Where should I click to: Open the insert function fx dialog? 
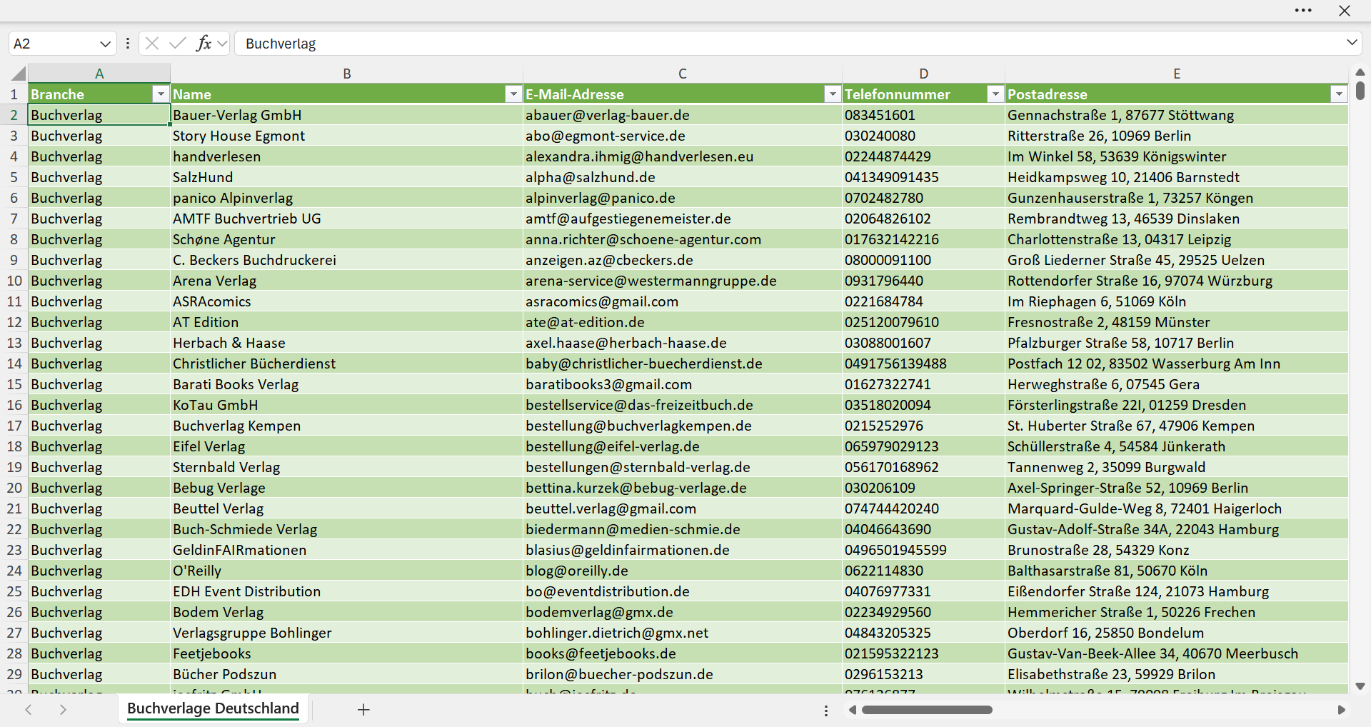[204, 44]
